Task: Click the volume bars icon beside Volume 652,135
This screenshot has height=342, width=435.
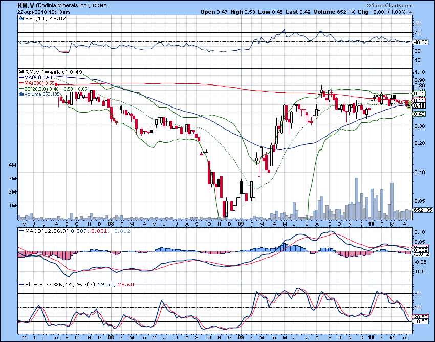Action: click(x=21, y=94)
